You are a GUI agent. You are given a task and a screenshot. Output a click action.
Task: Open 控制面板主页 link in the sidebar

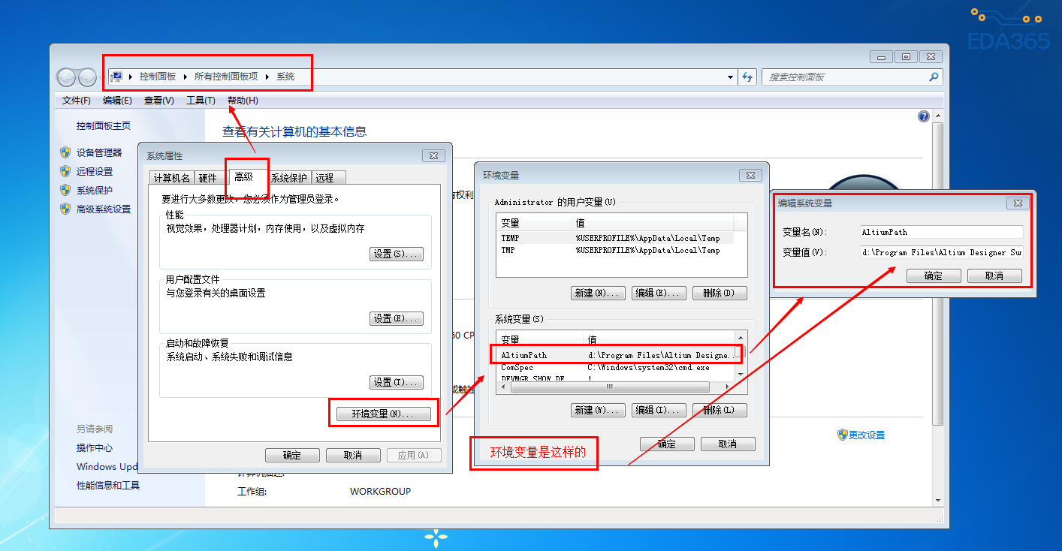click(x=104, y=125)
